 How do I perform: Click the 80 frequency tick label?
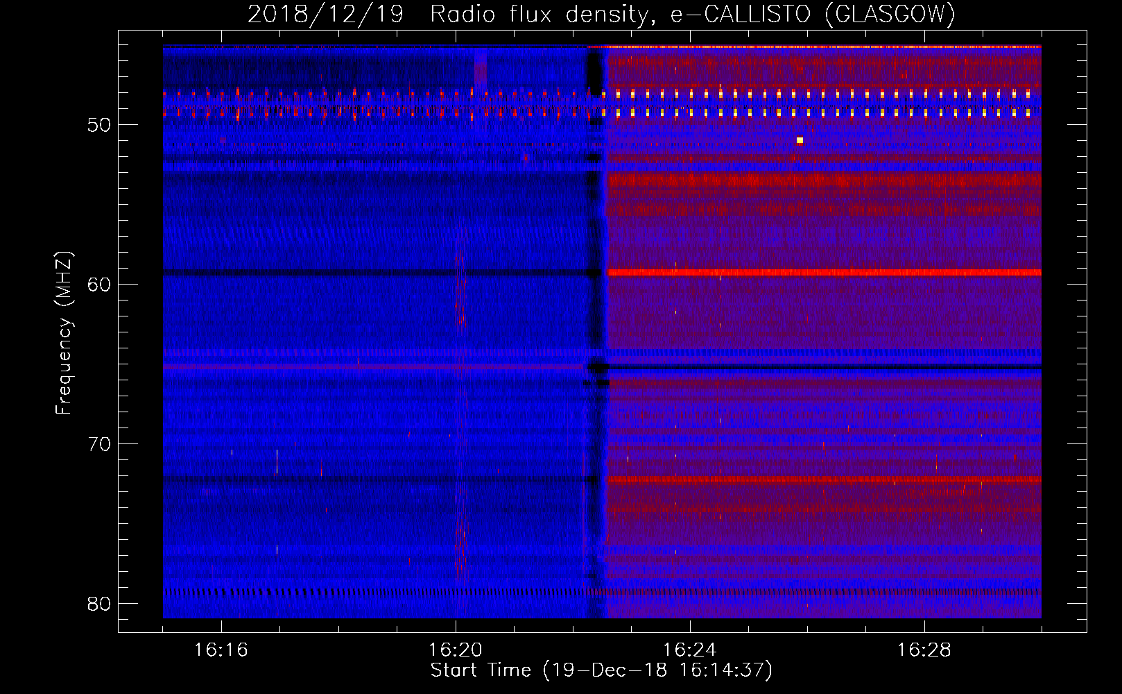click(x=100, y=604)
